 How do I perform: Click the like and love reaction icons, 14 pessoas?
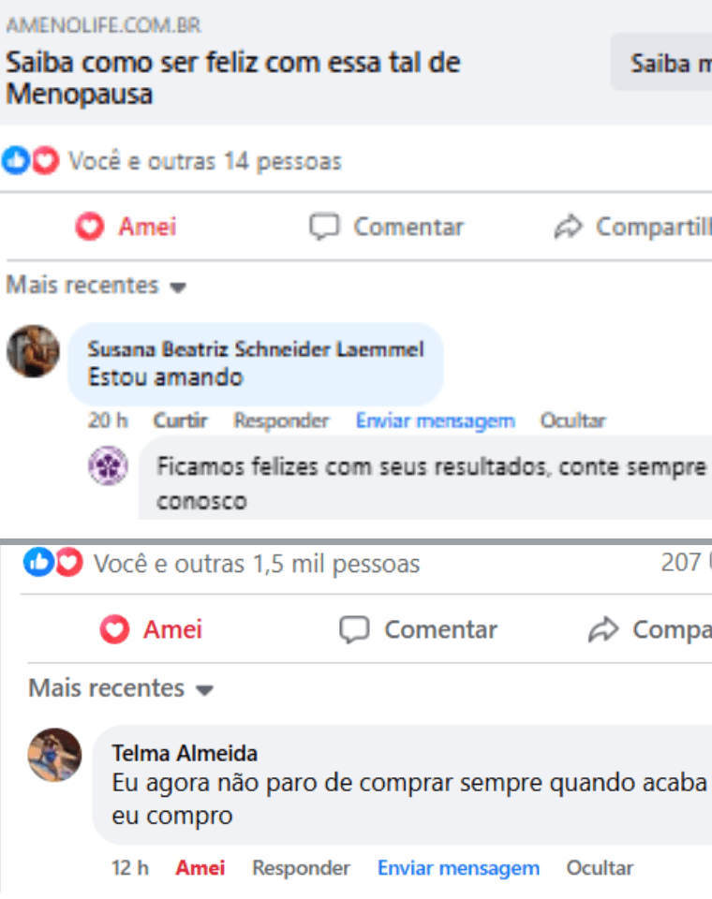[30, 161]
